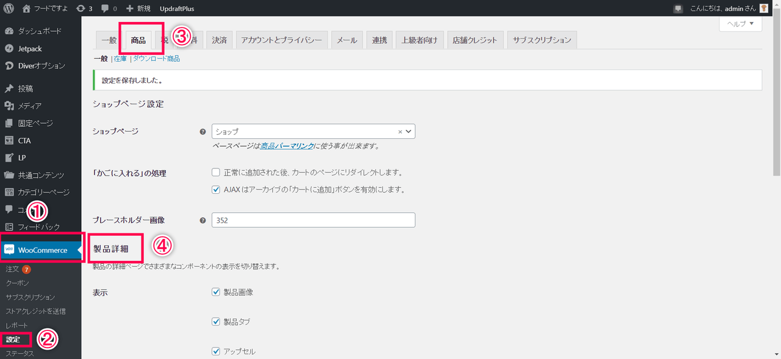Viewport: 781px width, 359px height.
Task: Click help icon next to ショップページ
Action: [x=203, y=132]
